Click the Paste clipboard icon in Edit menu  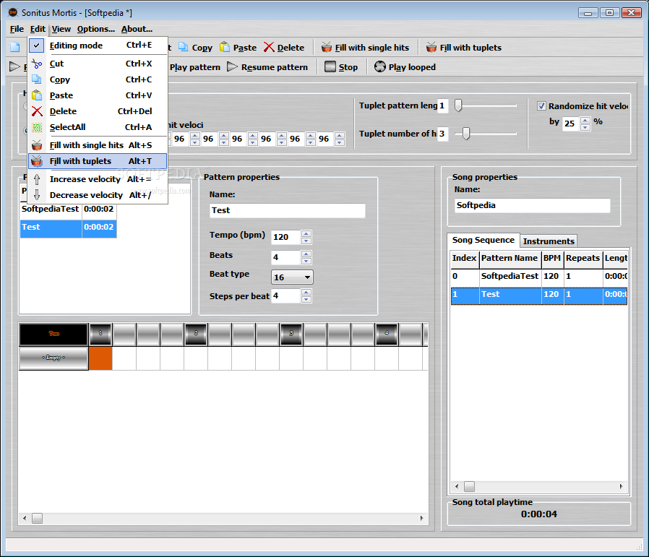[37, 95]
